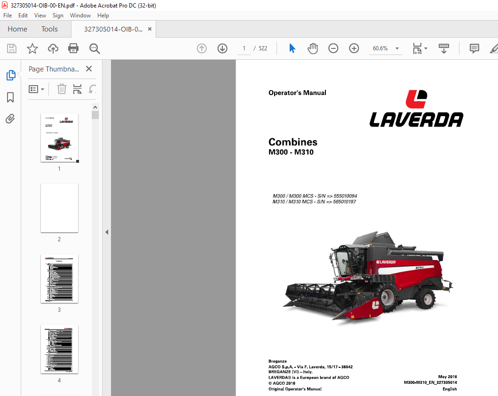Screen dimensions: 498x396
Task: Switch to the Home tab
Action: coord(17,29)
